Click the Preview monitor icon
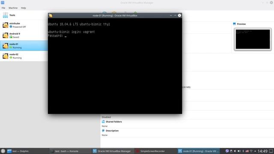Screen dimensions: 274x154 coord(235,24)
